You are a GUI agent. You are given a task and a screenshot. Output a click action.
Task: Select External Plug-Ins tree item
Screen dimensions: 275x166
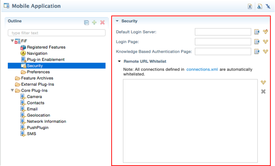tap(38, 84)
